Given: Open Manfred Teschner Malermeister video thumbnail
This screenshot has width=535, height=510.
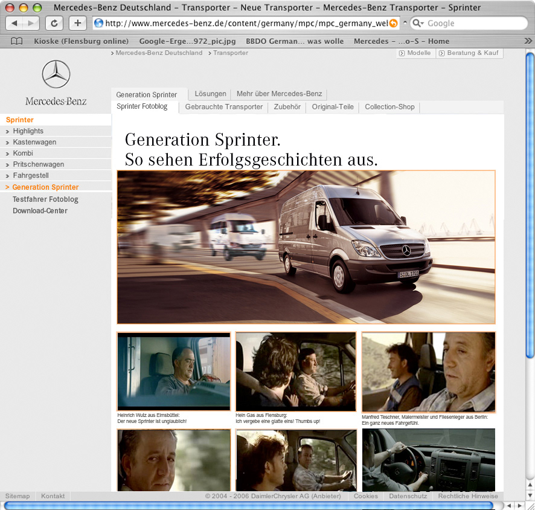Looking at the screenshot, I should 429,372.
